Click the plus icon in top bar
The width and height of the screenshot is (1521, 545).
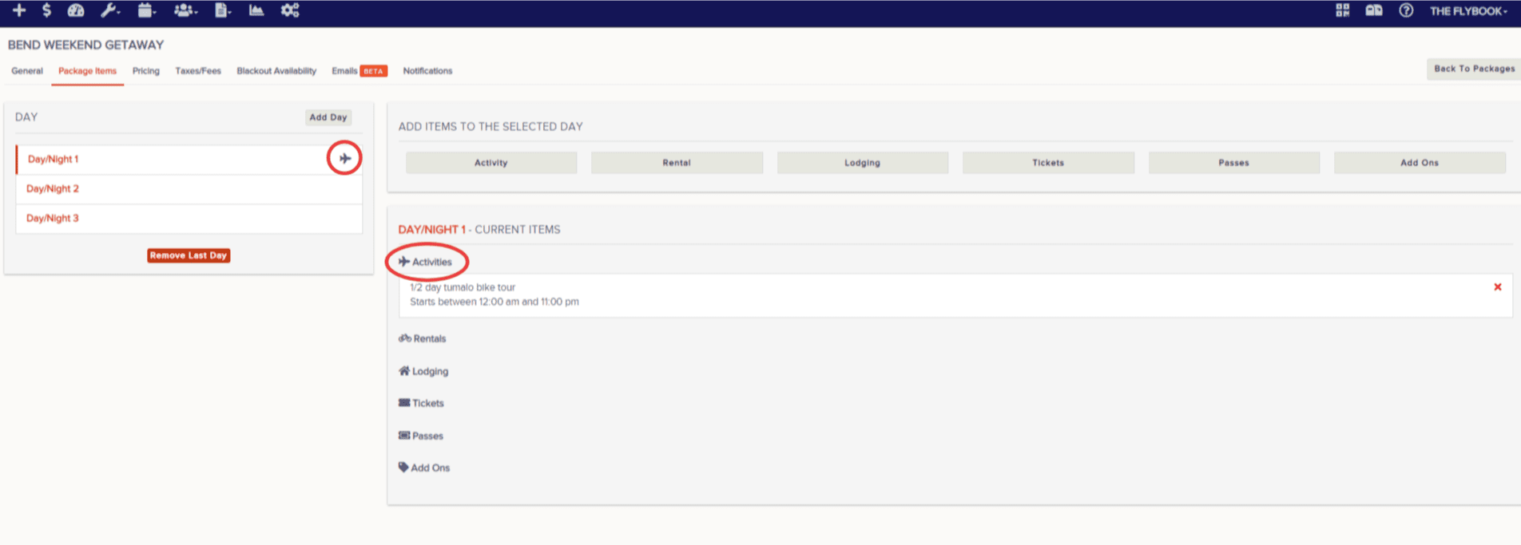pyautogui.click(x=19, y=10)
